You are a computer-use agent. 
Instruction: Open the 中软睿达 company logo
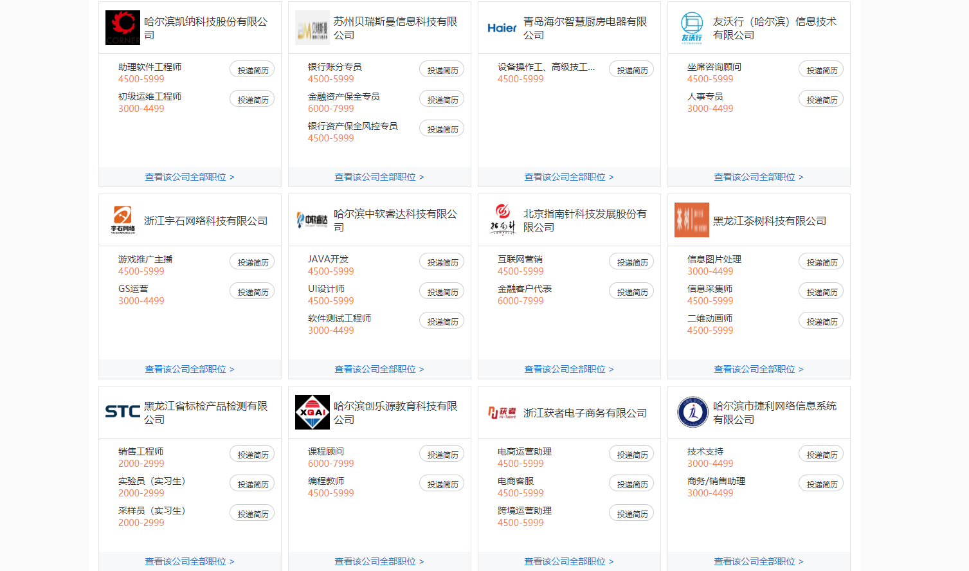tap(312, 220)
